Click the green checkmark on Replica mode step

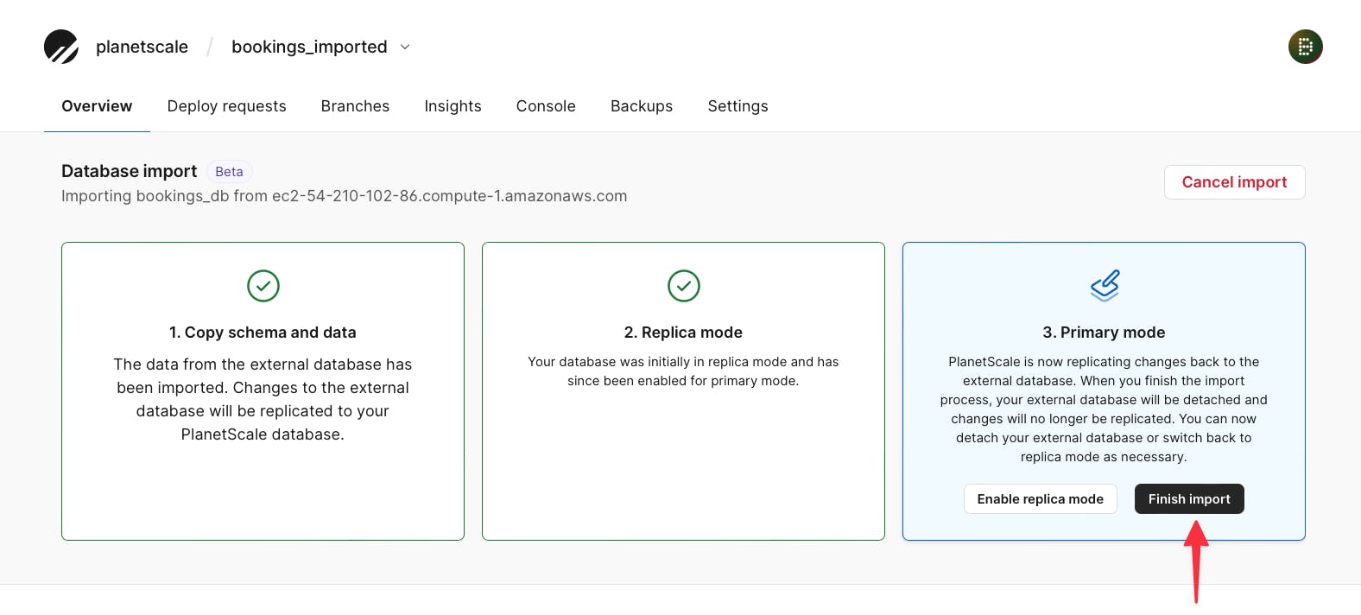click(683, 286)
